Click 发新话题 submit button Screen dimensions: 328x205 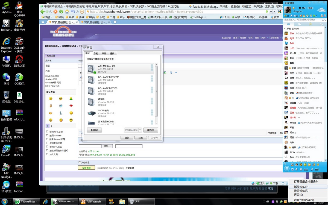(86, 168)
